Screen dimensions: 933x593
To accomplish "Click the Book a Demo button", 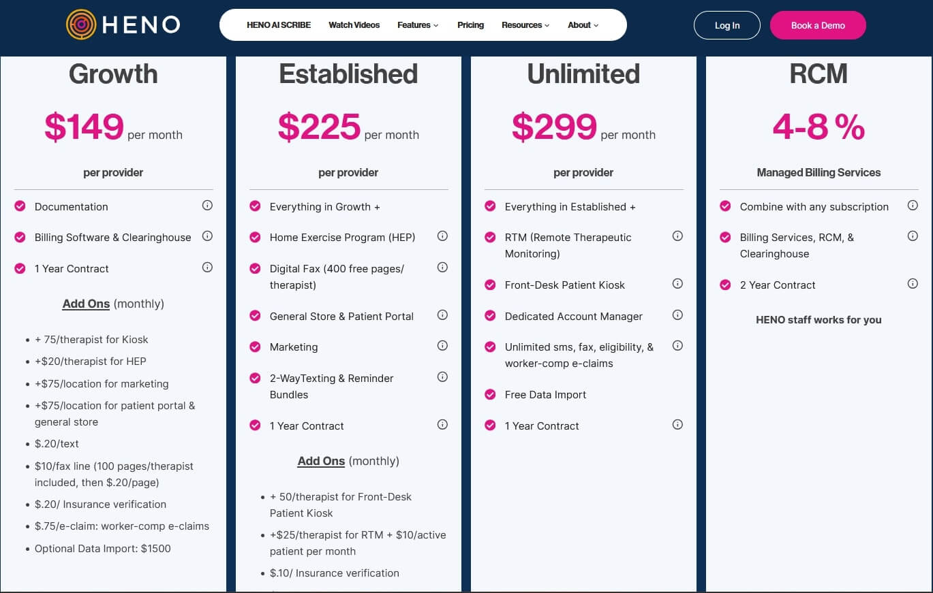I will pyautogui.click(x=818, y=25).
